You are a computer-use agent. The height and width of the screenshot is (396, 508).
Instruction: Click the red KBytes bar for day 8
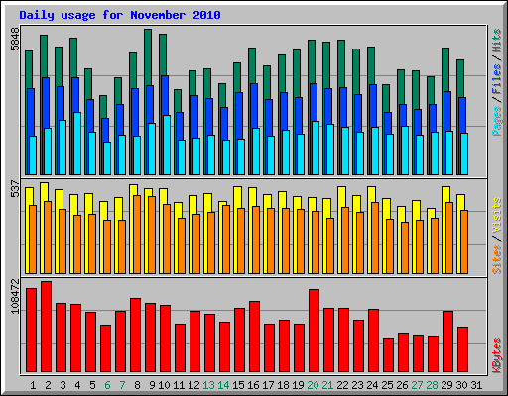(136, 335)
